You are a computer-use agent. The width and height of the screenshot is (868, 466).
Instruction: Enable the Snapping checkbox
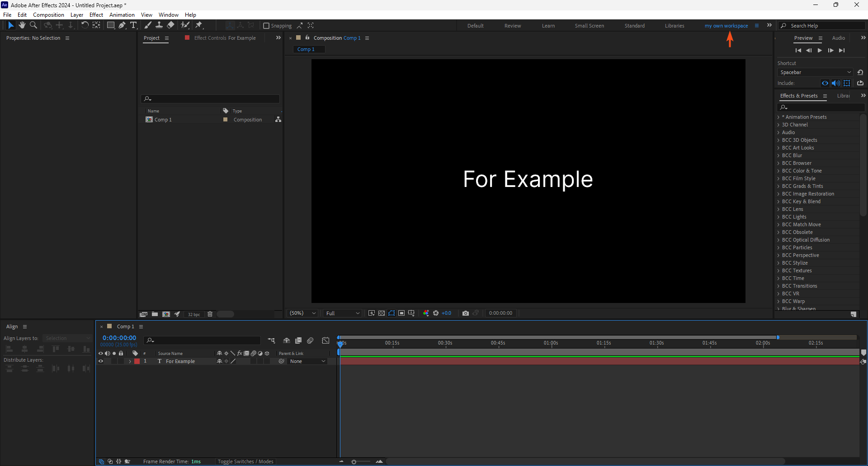266,26
